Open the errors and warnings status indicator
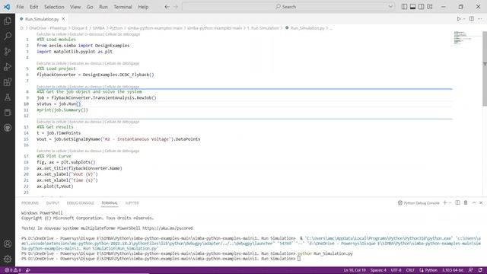Viewport: 487px width, 274px height. click(x=13, y=270)
